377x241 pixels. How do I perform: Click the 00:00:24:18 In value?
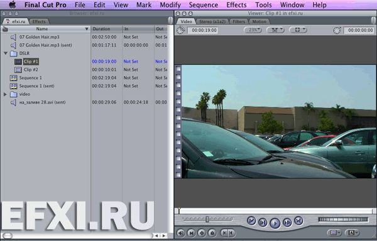click(x=136, y=102)
